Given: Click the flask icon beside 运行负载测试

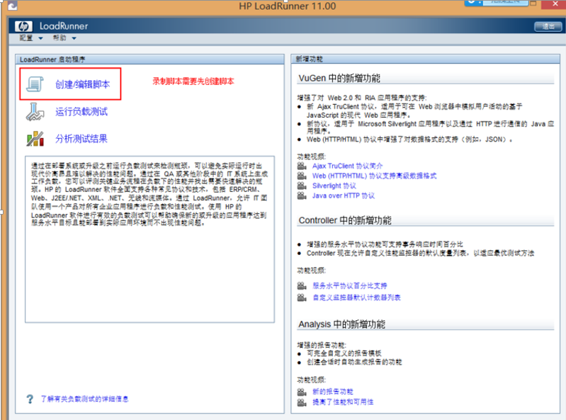Looking at the screenshot, I should coord(35,111).
